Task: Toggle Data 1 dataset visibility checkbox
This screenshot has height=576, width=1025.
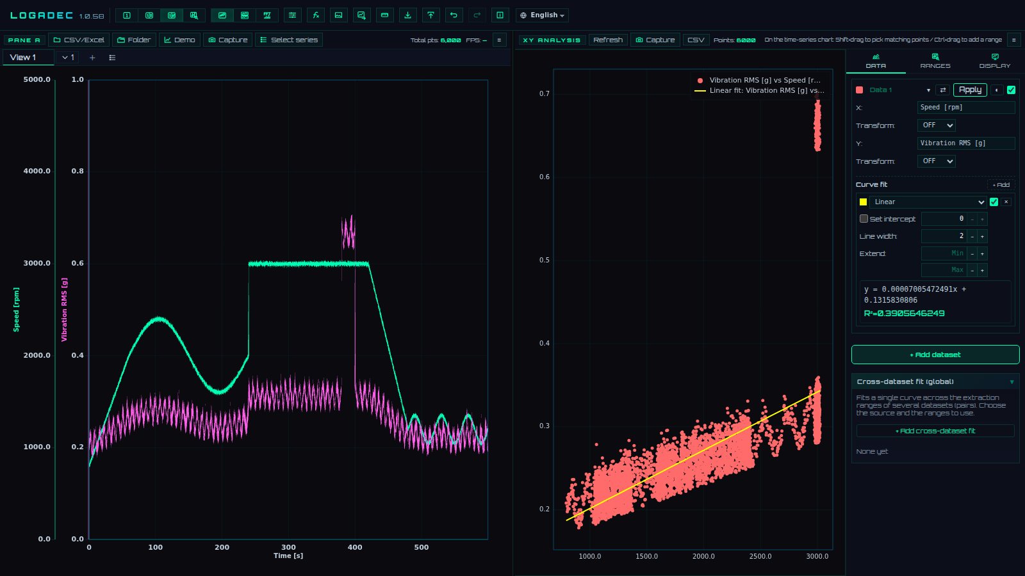Action: 1012,90
